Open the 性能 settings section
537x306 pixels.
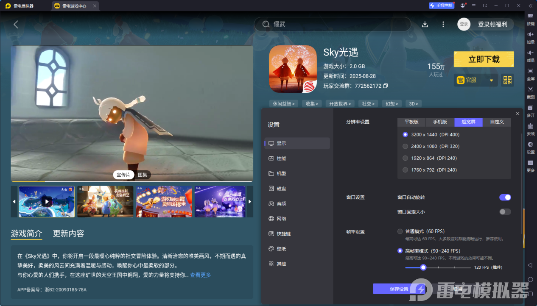coord(297,159)
